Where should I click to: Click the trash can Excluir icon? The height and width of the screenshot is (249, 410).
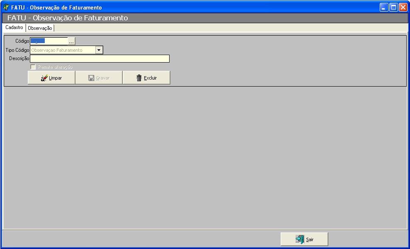pos(139,78)
